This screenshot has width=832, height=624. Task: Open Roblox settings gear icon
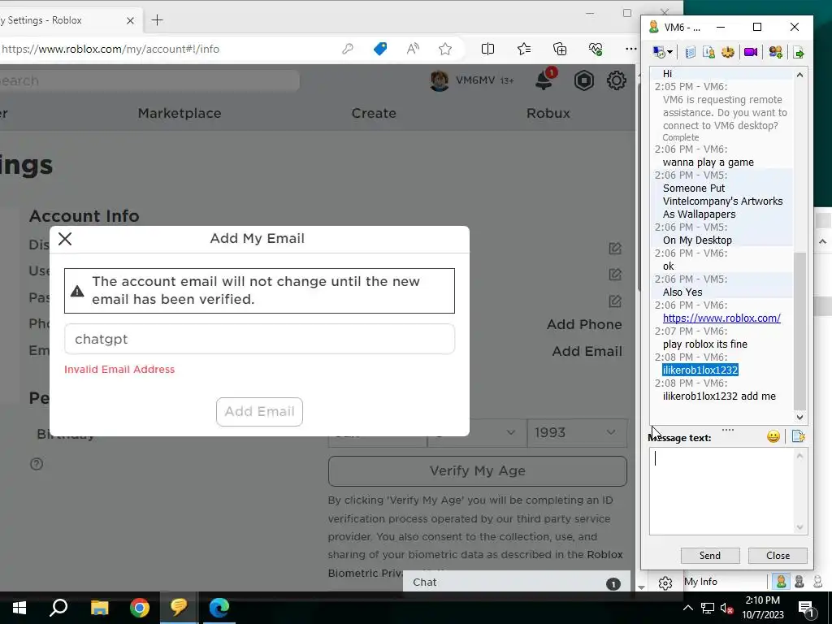coord(616,80)
